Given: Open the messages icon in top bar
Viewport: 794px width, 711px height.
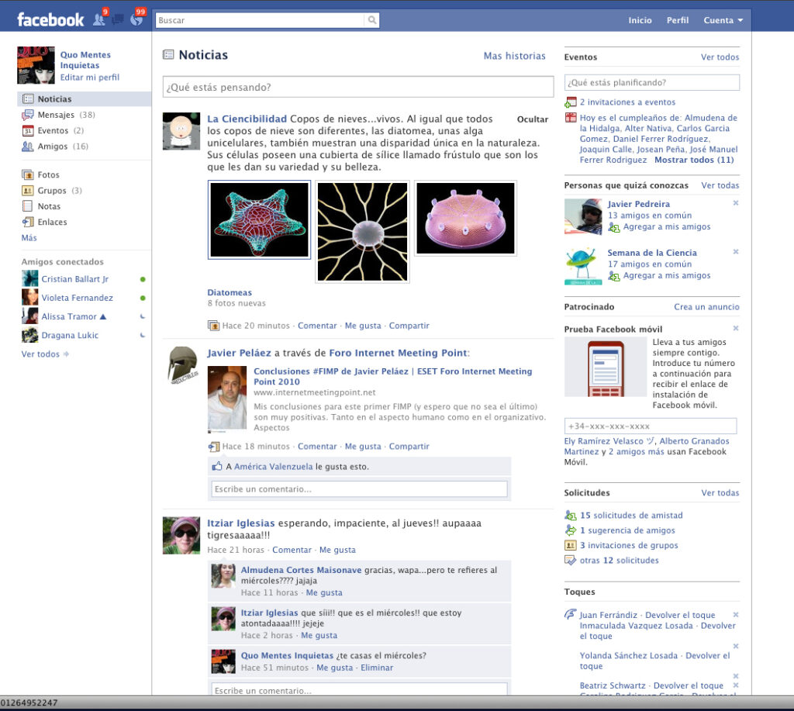Looking at the screenshot, I should 118,19.
